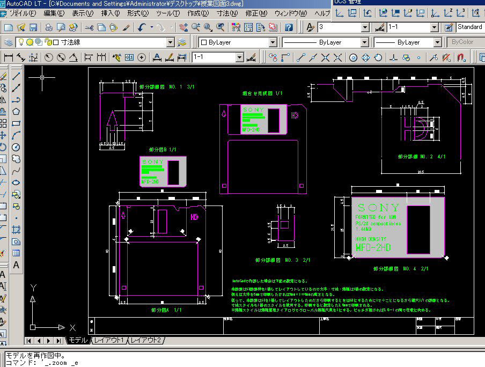Choose the Snap to Center icon
Screen dimensions: 485x367
tap(353, 57)
